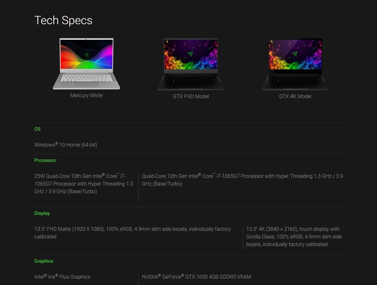Click the 13.3" FHD Matte display description
The height and width of the screenshot is (285, 377).
click(x=133, y=233)
